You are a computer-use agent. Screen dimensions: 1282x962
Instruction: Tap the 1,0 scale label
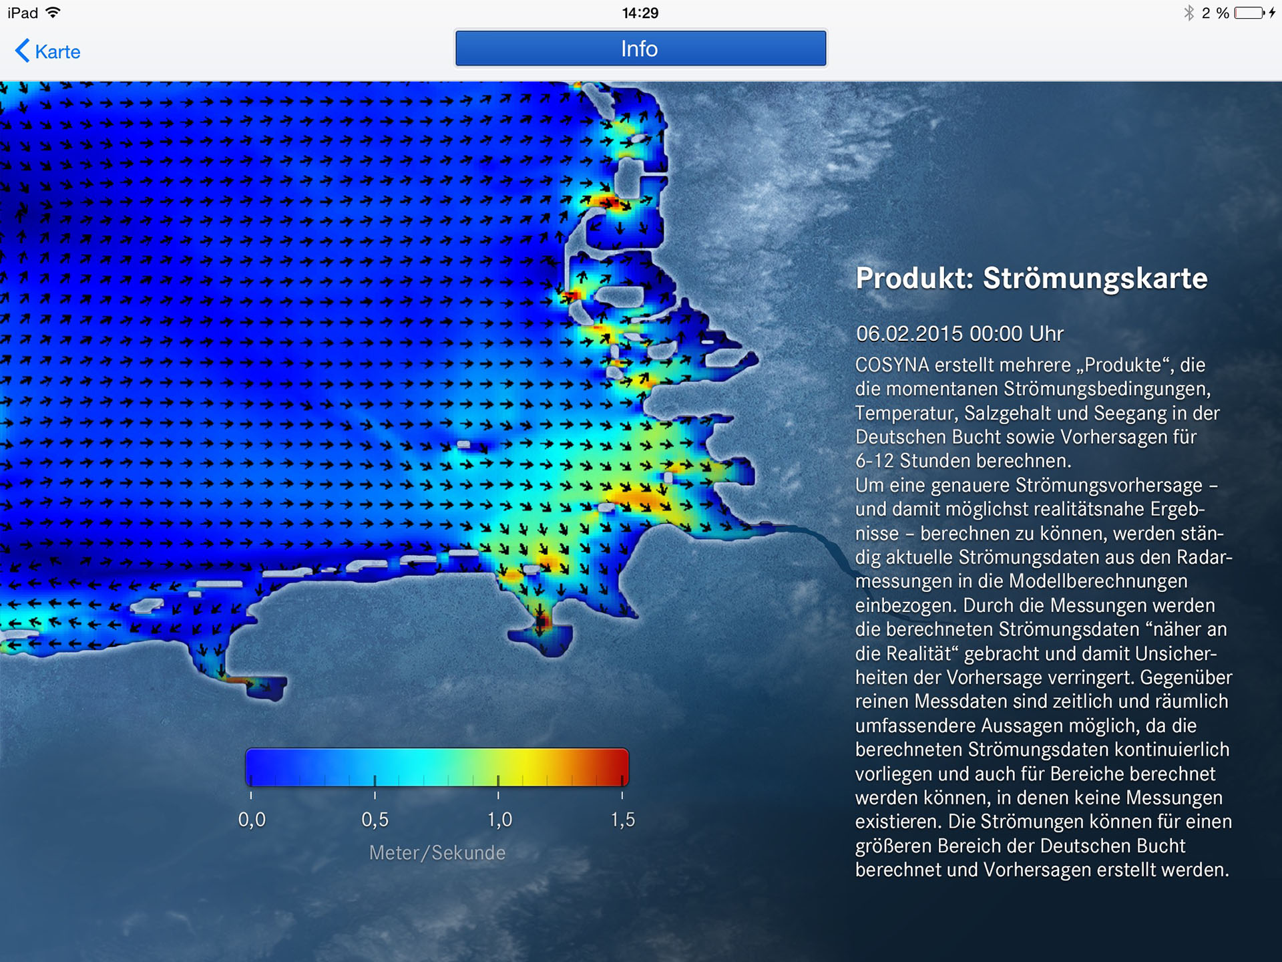click(499, 820)
